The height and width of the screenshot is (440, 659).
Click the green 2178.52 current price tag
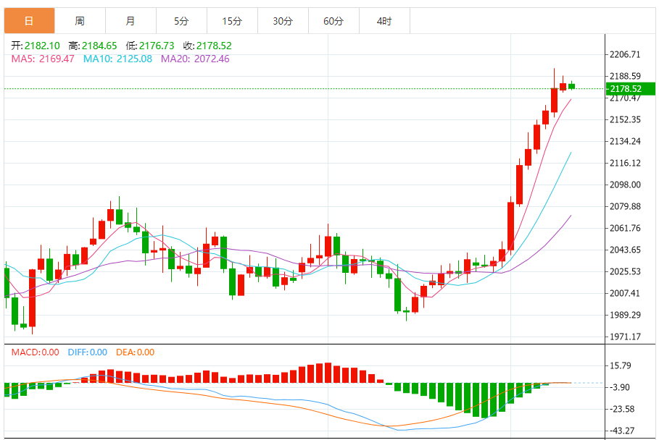(630, 88)
